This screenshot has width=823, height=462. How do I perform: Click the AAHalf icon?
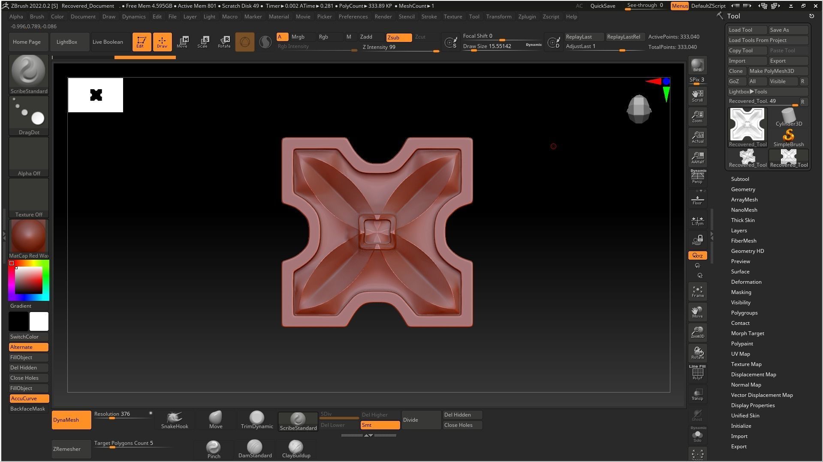(x=697, y=158)
